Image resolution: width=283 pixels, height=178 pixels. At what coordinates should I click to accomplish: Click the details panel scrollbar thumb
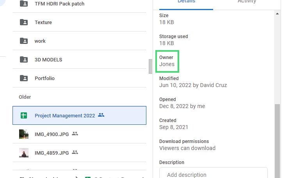tap(277, 141)
